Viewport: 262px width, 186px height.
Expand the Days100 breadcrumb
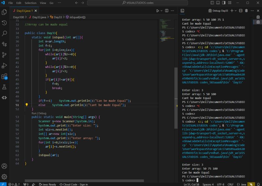[x=19, y=17]
